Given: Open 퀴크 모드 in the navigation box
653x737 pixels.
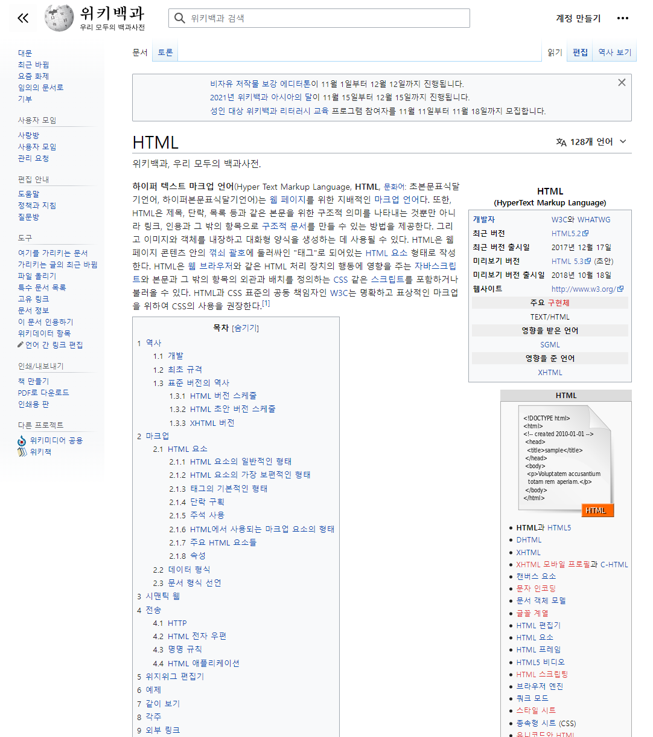Looking at the screenshot, I should click(532, 698).
